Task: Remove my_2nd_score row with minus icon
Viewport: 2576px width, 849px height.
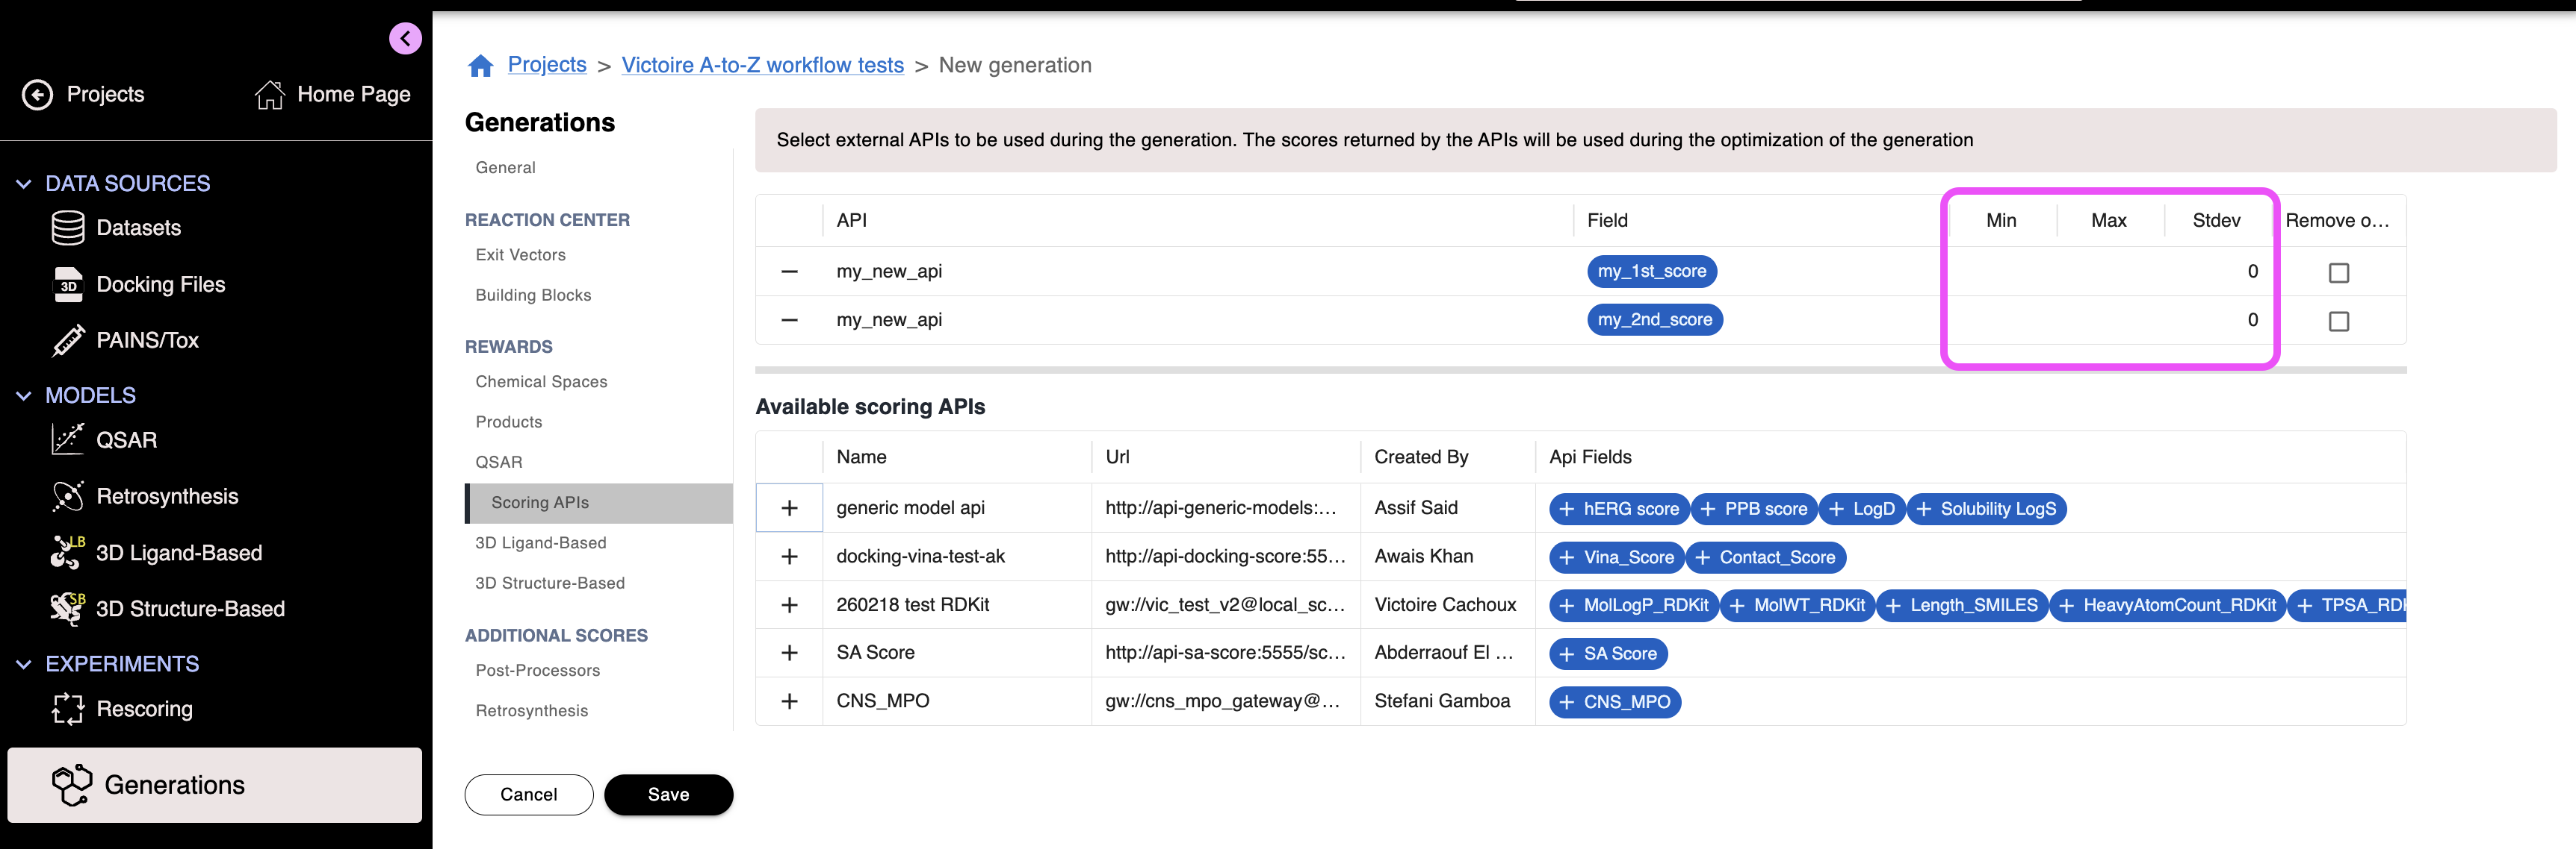Action: 789,321
